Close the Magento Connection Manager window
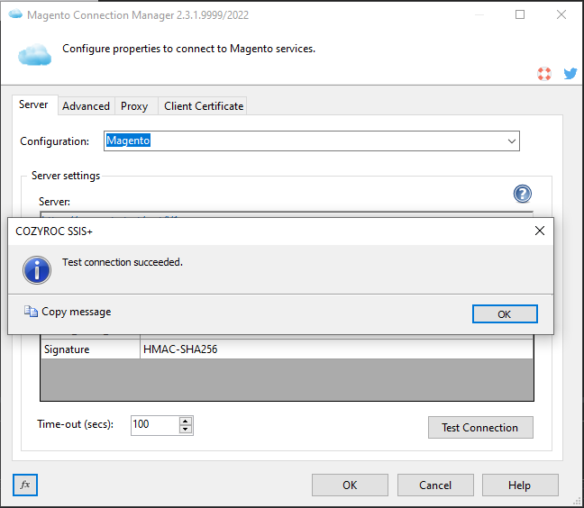Image resolution: width=584 pixels, height=508 pixels. point(561,14)
